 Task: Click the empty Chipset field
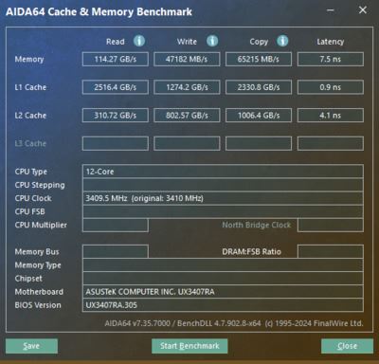tap(223, 279)
